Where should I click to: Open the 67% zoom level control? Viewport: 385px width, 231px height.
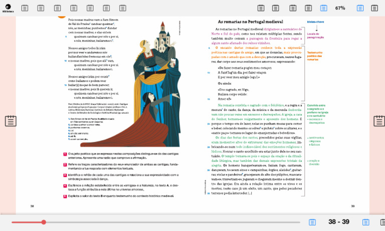[x=340, y=8]
